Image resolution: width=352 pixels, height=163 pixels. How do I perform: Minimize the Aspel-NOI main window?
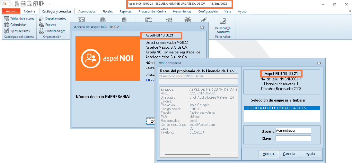coord(323,4)
